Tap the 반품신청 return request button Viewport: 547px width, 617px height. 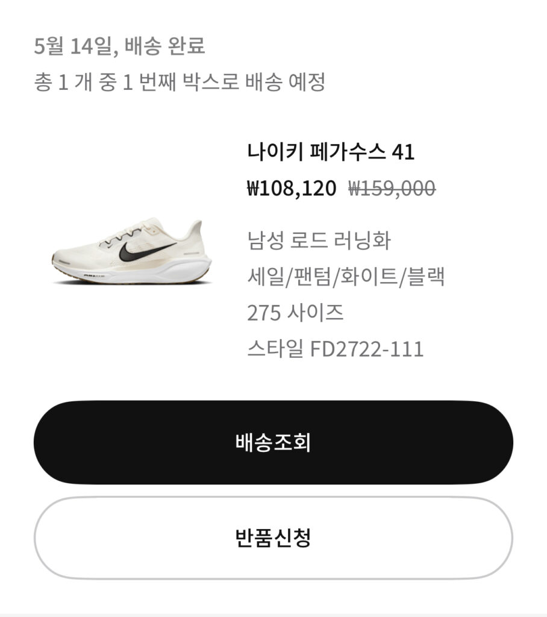[273, 537]
